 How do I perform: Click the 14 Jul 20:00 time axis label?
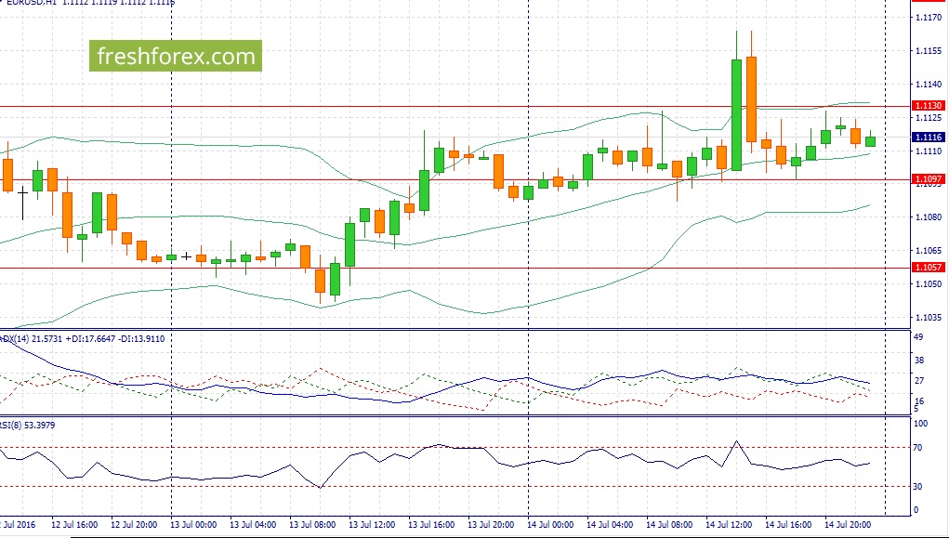coord(848,525)
